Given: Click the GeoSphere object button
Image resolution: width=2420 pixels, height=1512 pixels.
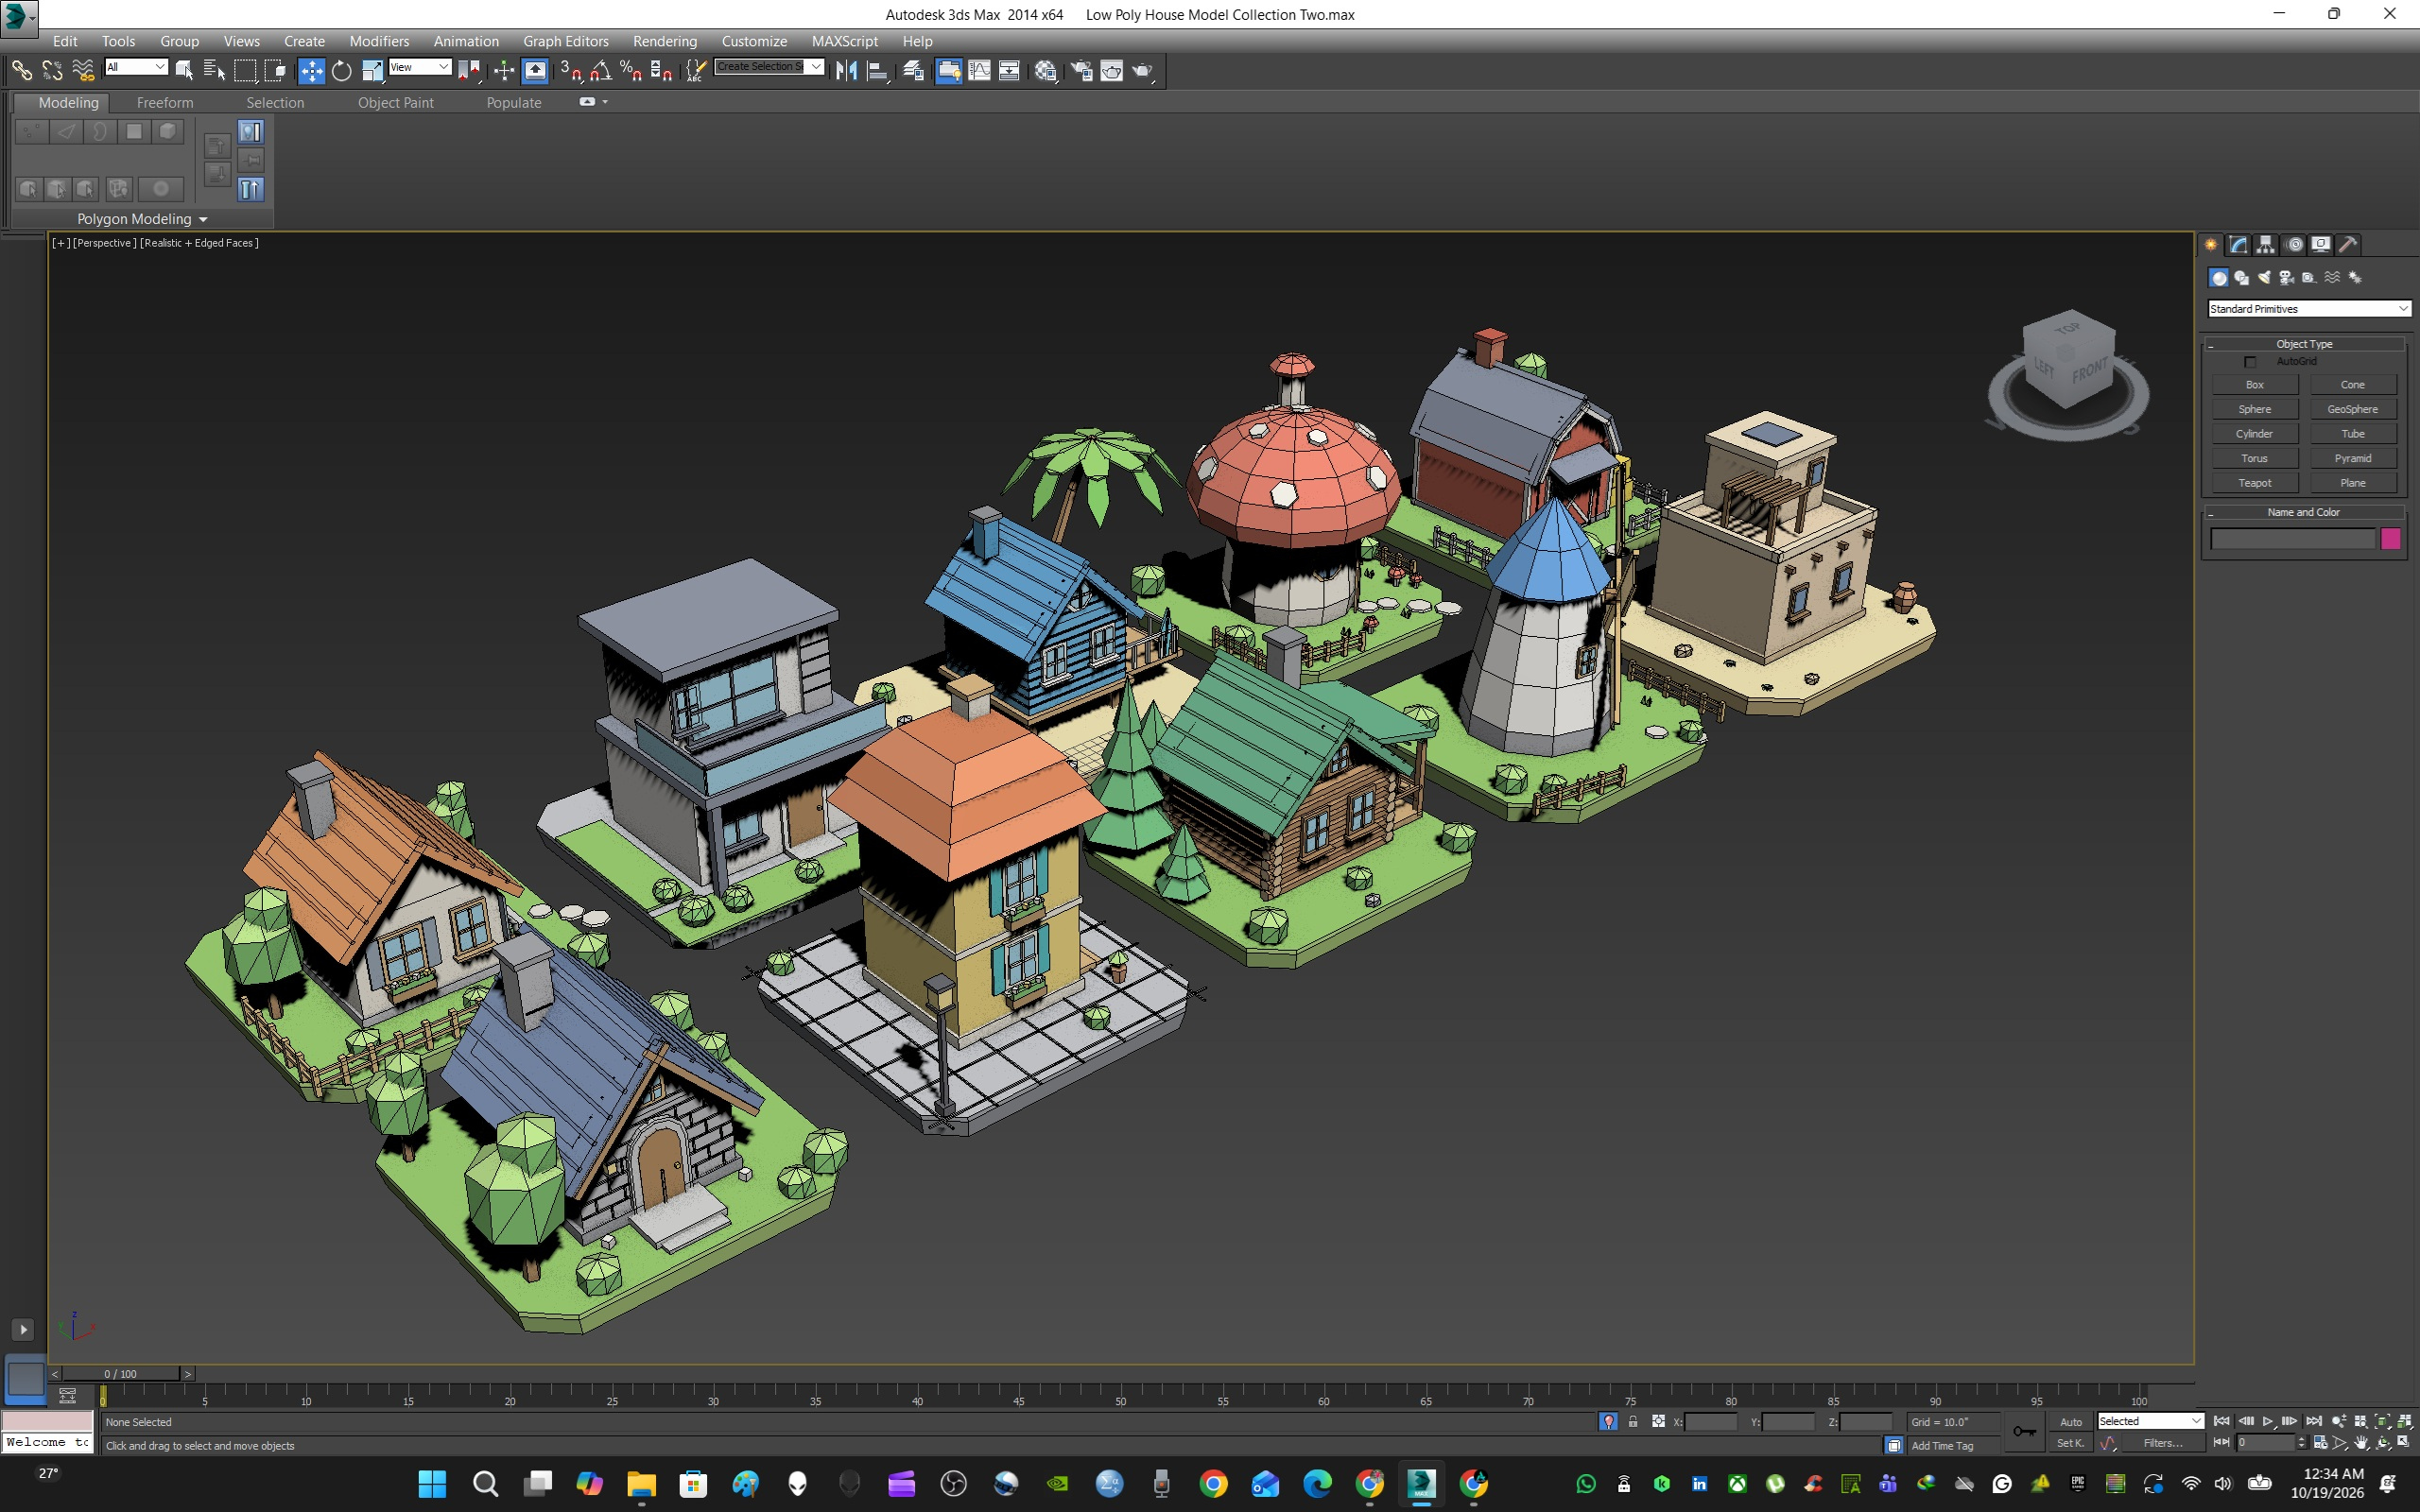Looking at the screenshot, I should 2352,409.
